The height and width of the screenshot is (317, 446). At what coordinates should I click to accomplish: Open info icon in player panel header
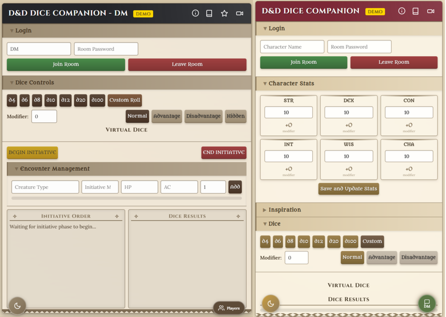402,11
